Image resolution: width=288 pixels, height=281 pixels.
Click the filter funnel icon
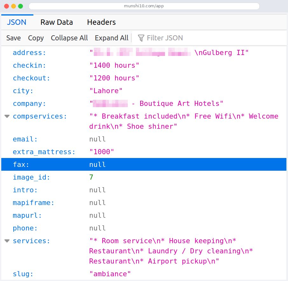tap(141, 38)
